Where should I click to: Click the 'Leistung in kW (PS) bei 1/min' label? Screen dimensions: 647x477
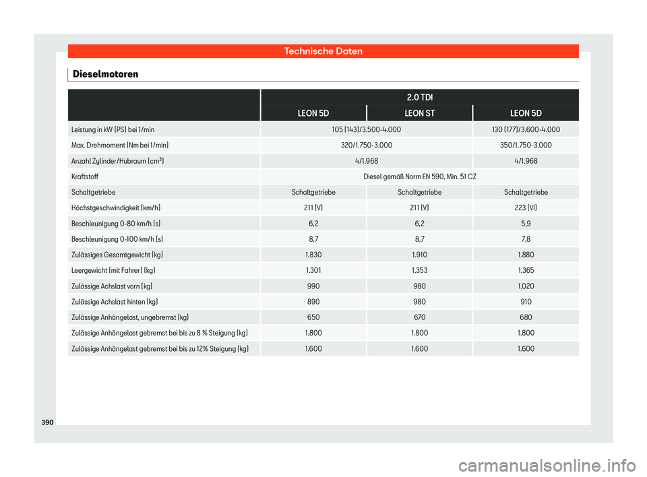point(113,129)
